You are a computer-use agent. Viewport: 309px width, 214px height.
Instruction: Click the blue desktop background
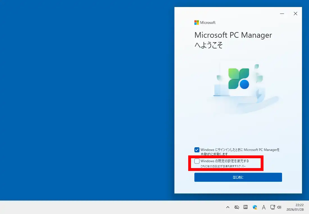[x=84, y=99]
